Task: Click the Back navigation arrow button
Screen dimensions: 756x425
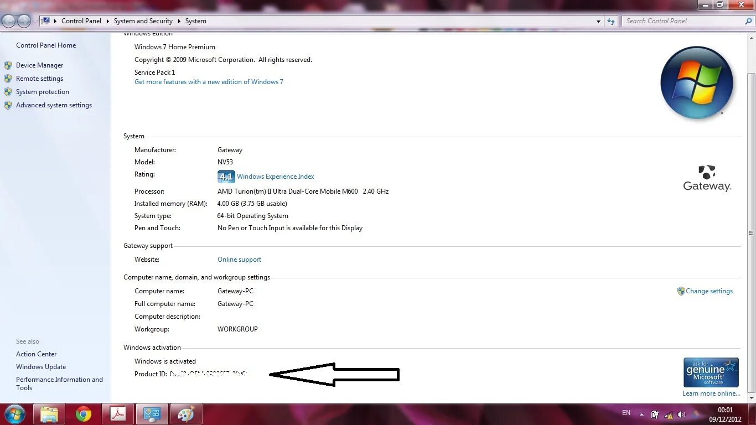Action: point(8,21)
